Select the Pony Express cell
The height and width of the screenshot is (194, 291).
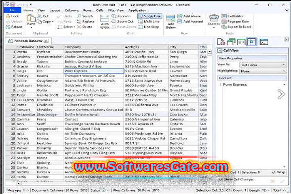click(94, 71)
